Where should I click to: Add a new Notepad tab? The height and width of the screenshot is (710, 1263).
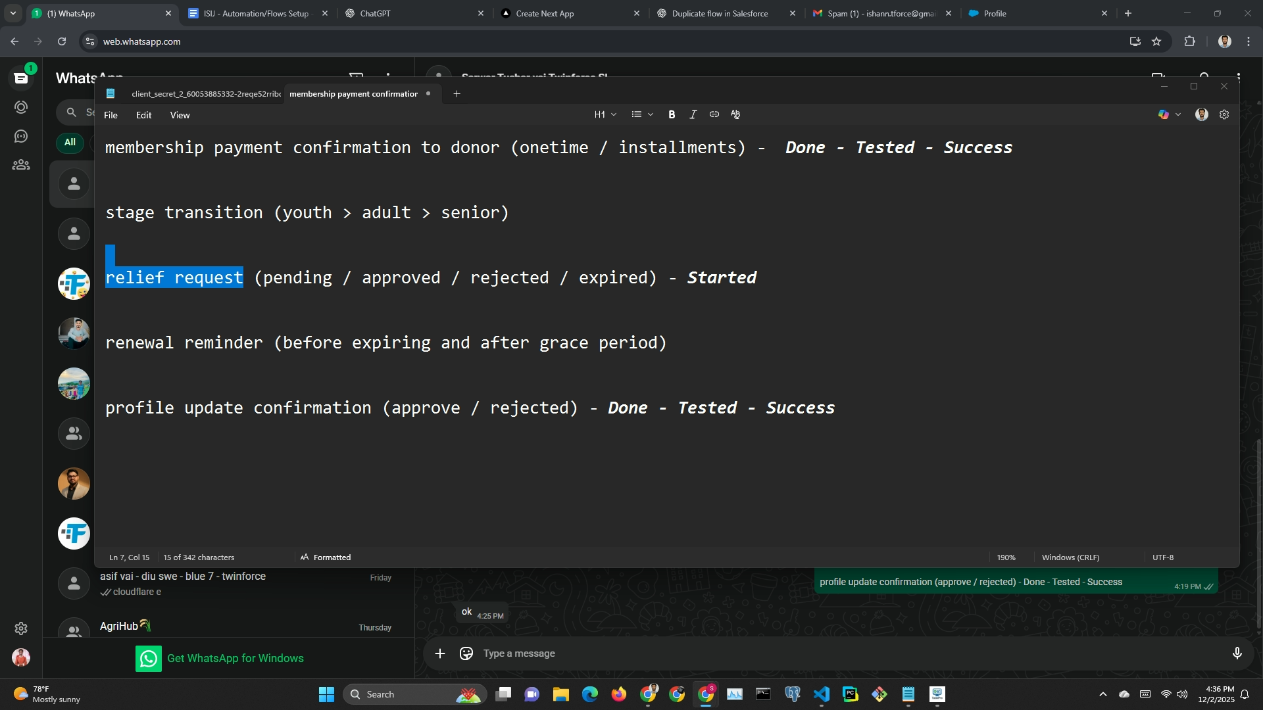coord(457,94)
